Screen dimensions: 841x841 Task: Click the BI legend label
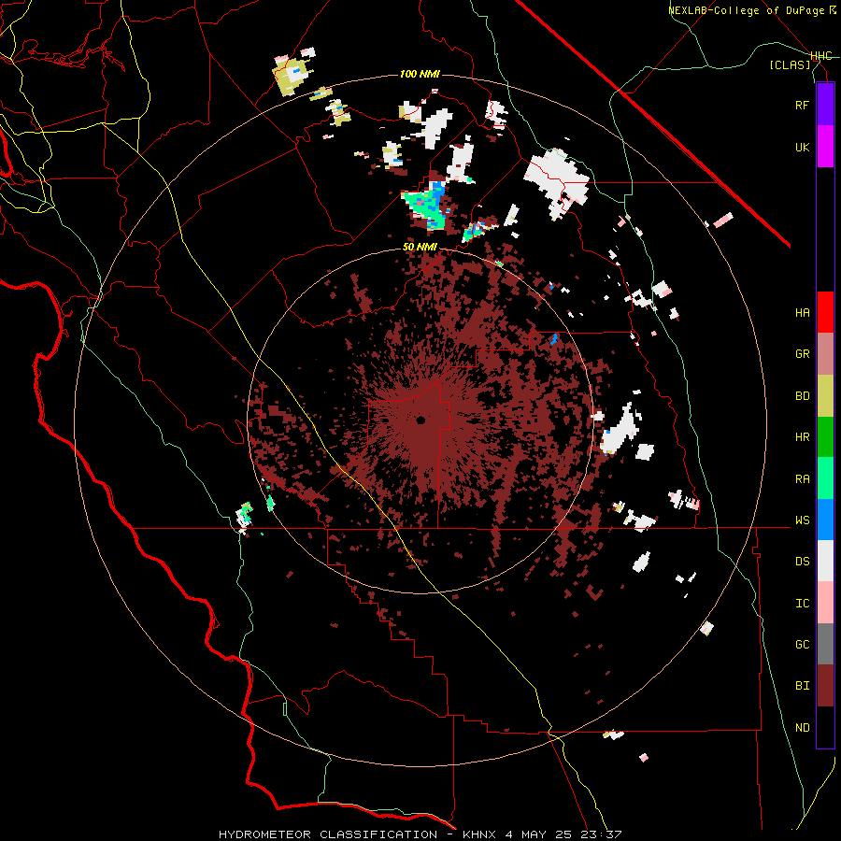tap(802, 686)
